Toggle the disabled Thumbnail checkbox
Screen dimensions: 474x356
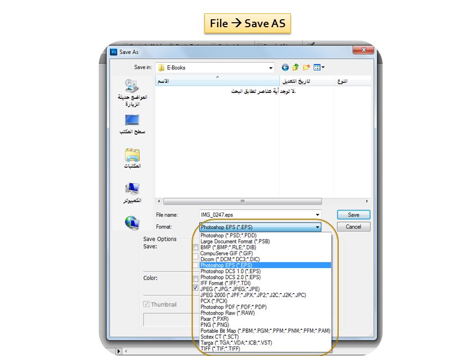pos(146,304)
